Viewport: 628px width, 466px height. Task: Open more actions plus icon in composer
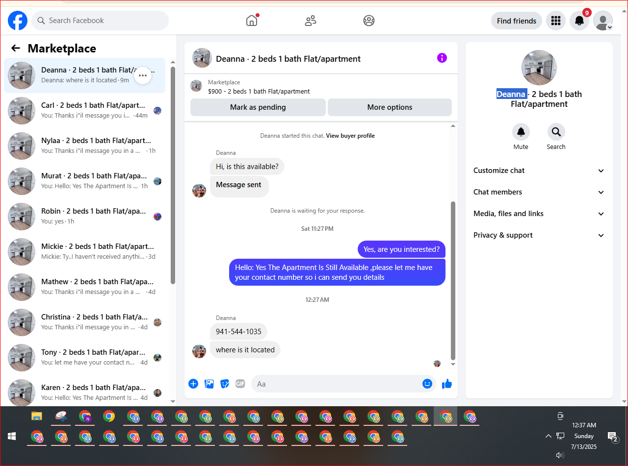(x=193, y=384)
